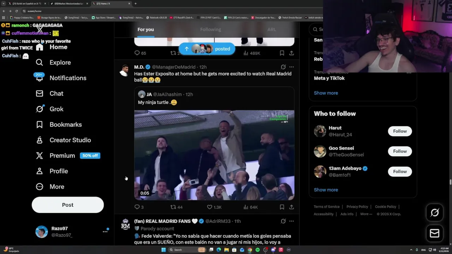
Task: Click the new posts 'posted' pill
Action: (x=207, y=49)
